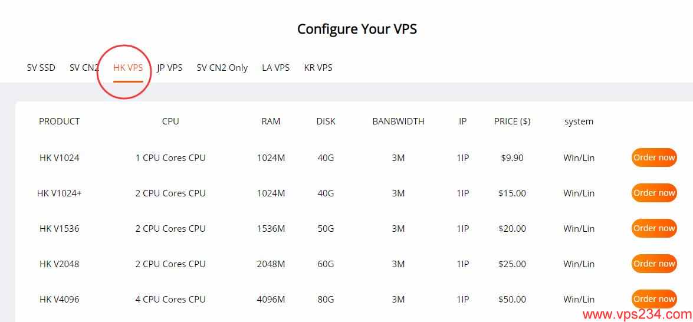Open the SV CN2 tab
The width and height of the screenshot is (693, 322).
click(x=84, y=68)
